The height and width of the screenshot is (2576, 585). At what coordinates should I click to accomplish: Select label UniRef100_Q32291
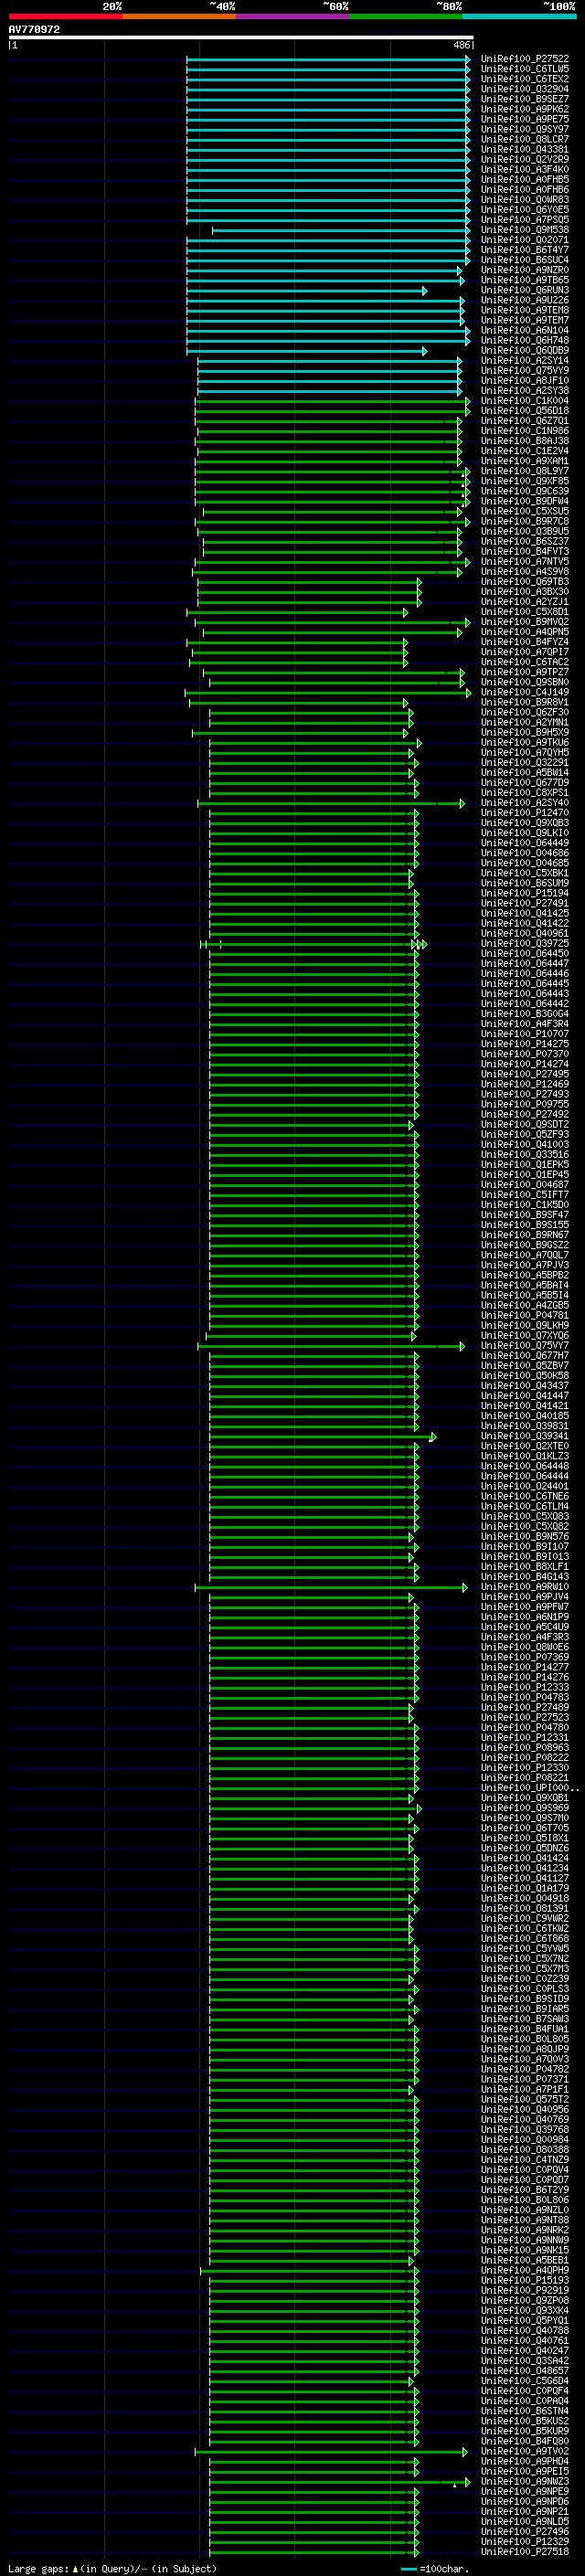(x=525, y=762)
